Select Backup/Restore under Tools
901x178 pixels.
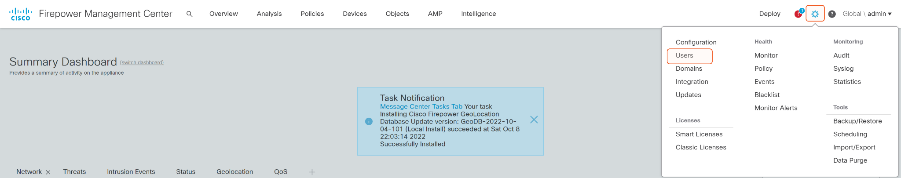click(857, 121)
